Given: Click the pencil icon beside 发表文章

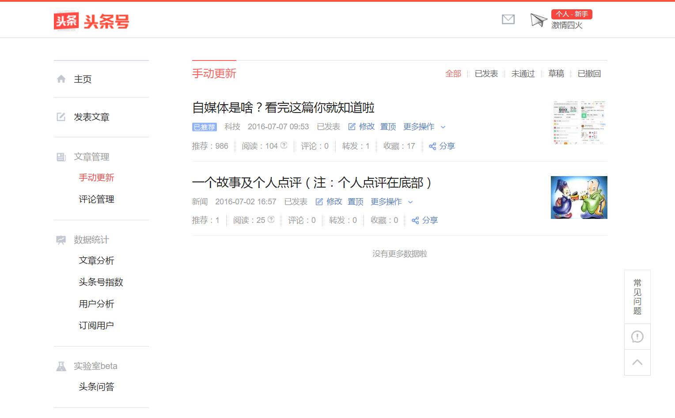Looking at the screenshot, I should [61, 117].
